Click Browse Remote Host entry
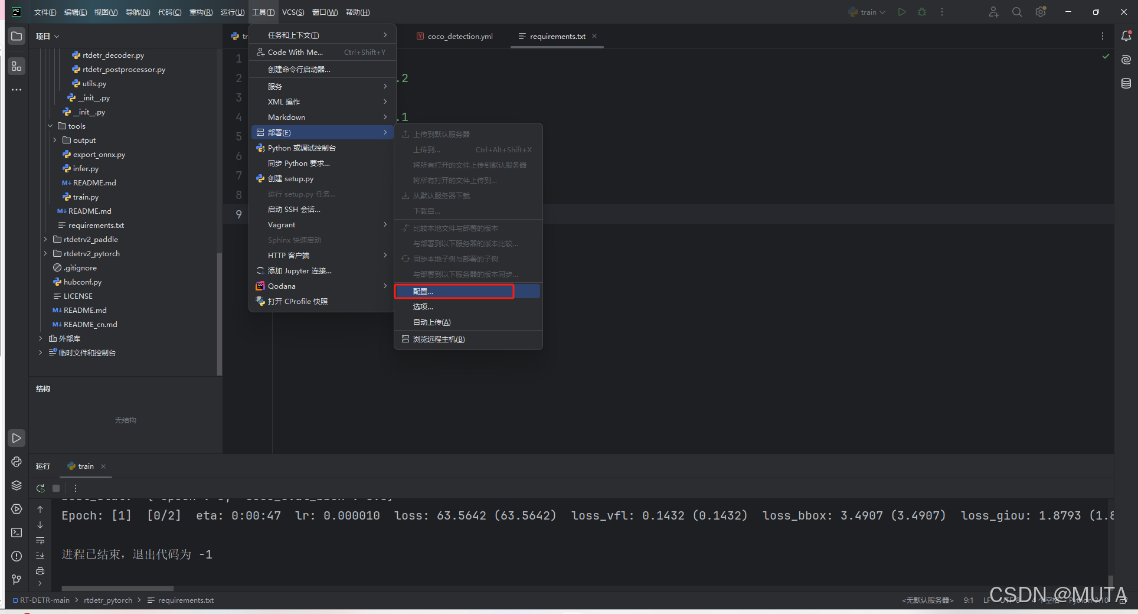The image size is (1138, 614). point(439,339)
